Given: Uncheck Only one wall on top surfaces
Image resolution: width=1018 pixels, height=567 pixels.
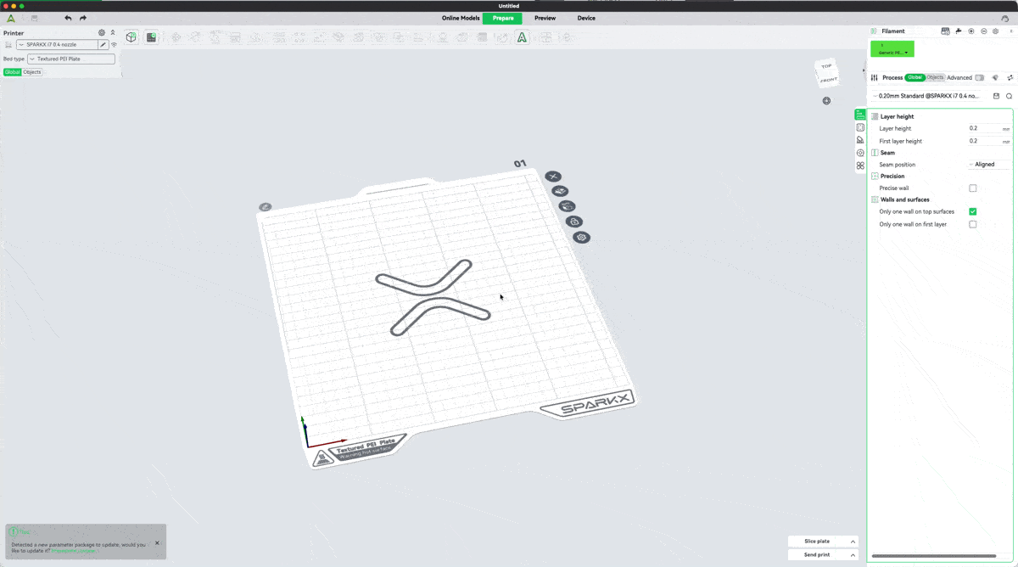Looking at the screenshot, I should tap(972, 211).
